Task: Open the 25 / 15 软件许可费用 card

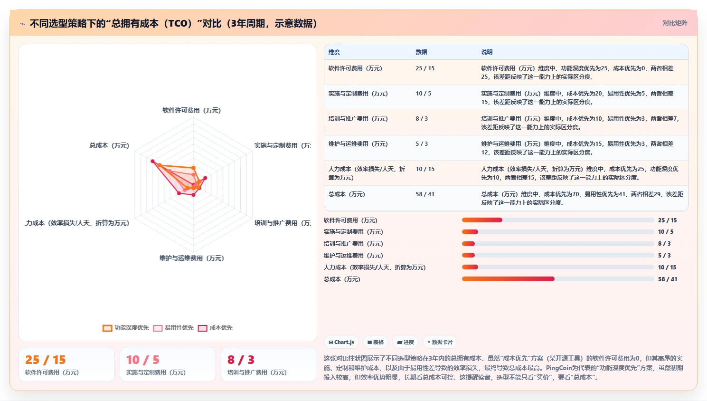Action: pos(67,364)
